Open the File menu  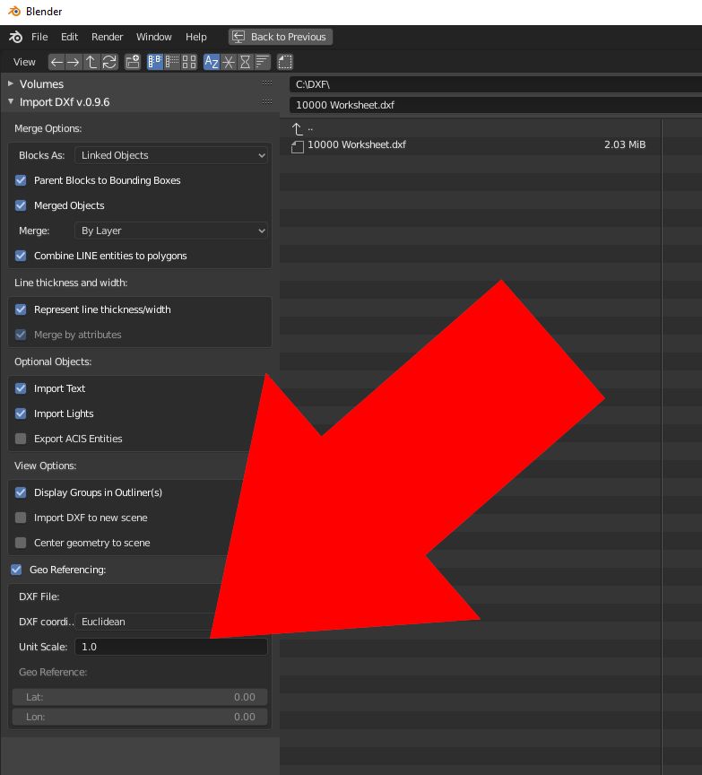(x=39, y=37)
